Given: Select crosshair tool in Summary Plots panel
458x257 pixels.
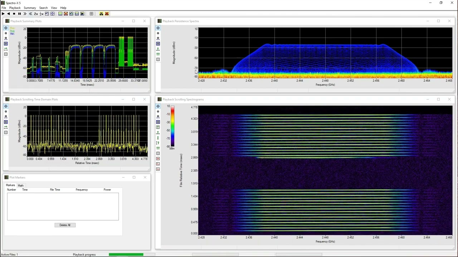Looking at the screenshot, I should [6, 28].
